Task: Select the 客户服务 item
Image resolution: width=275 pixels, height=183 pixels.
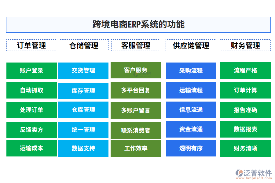Action: pos(136,70)
